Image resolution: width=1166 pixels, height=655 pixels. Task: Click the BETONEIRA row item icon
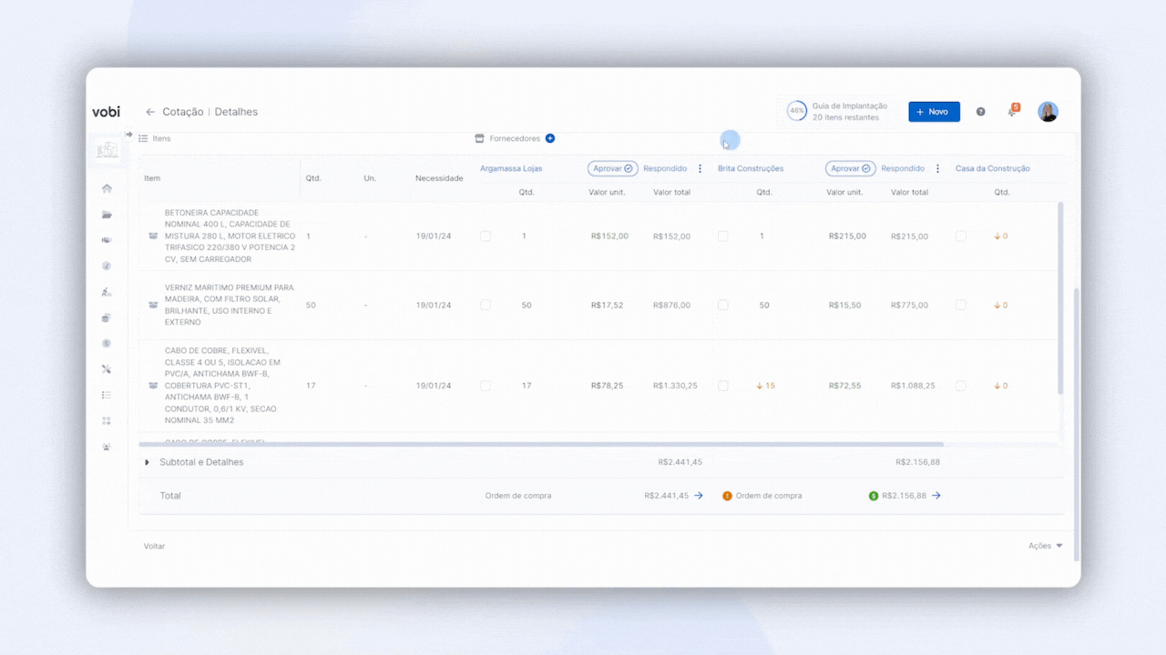pyautogui.click(x=153, y=236)
